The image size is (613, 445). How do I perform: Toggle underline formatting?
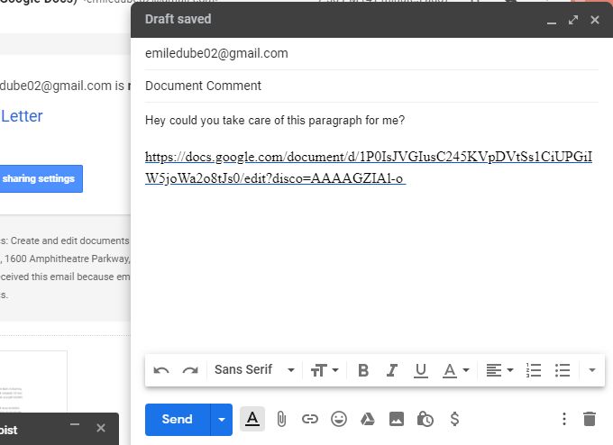pos(421,370)
